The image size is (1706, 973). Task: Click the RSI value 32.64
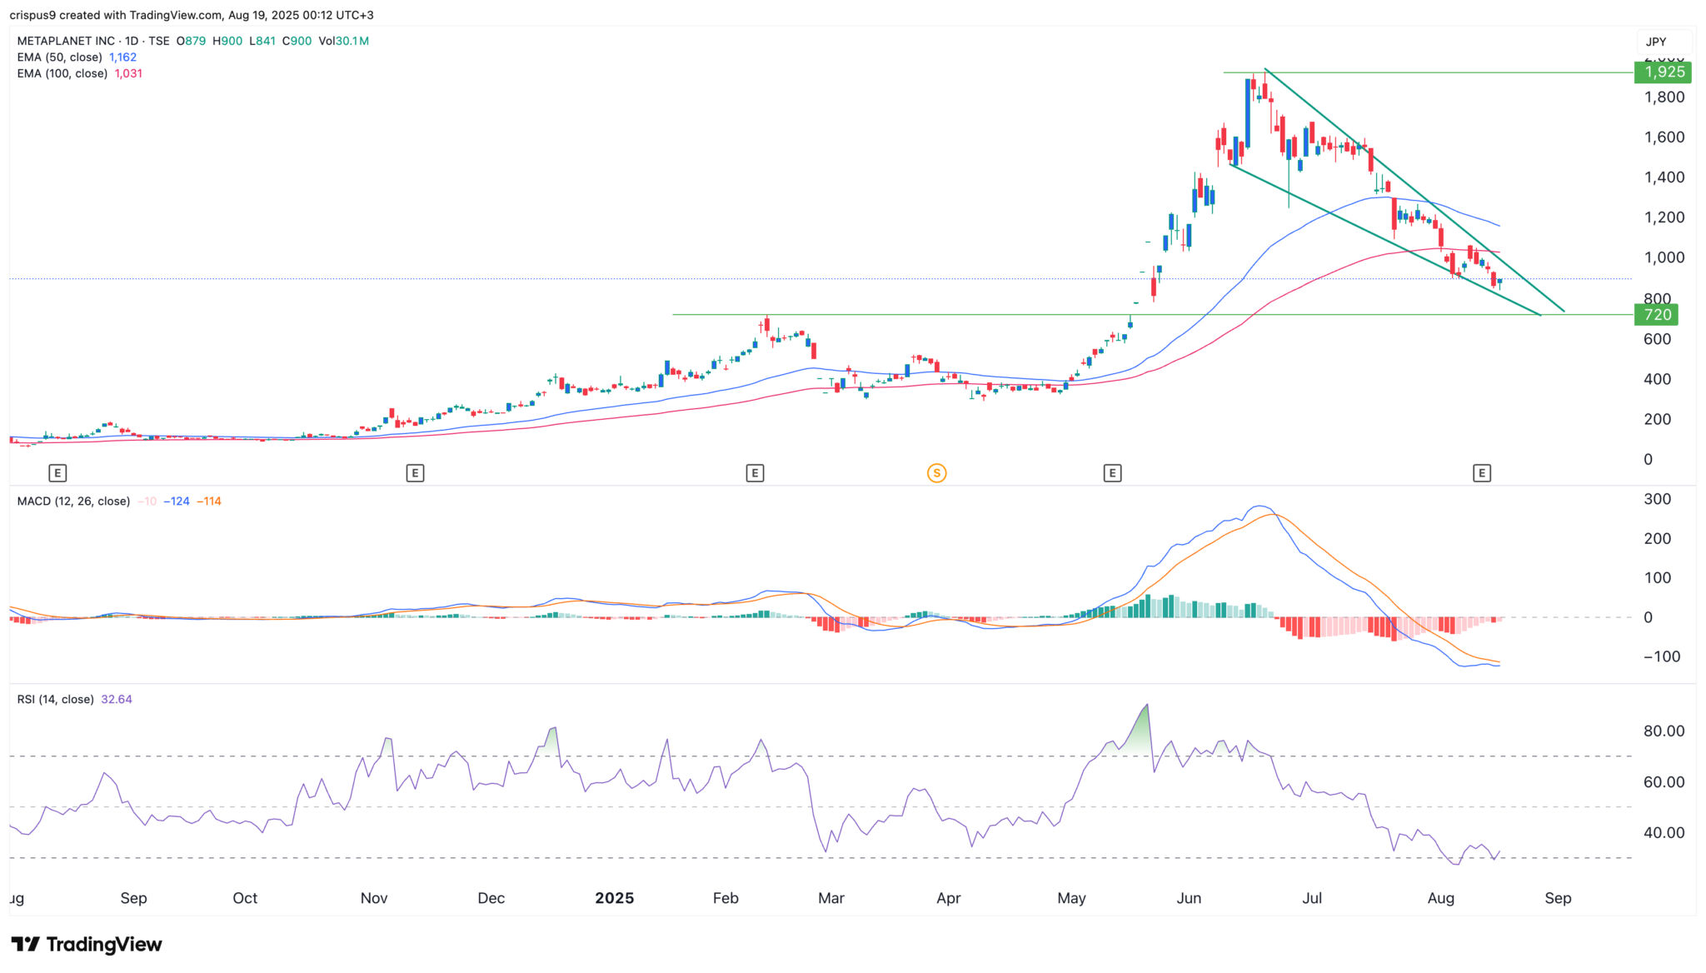click(x=117, y=700)
